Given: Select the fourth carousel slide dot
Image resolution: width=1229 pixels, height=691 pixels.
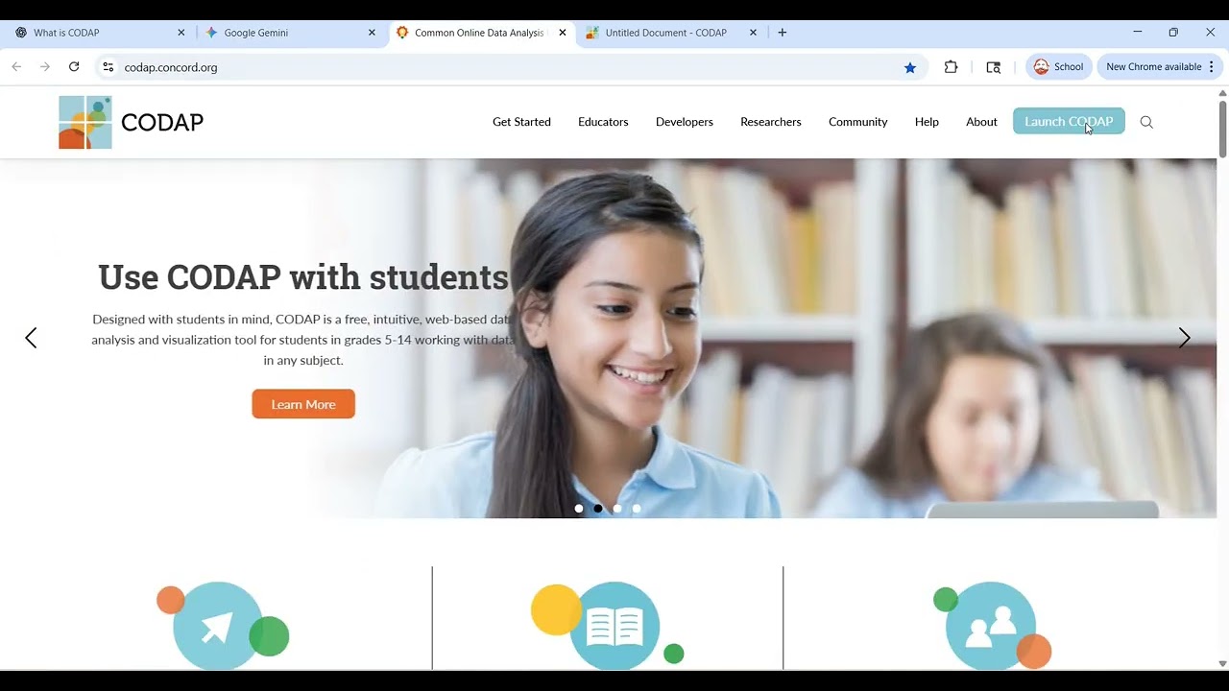Looking at the screenshot, I should tap(637, 509).
